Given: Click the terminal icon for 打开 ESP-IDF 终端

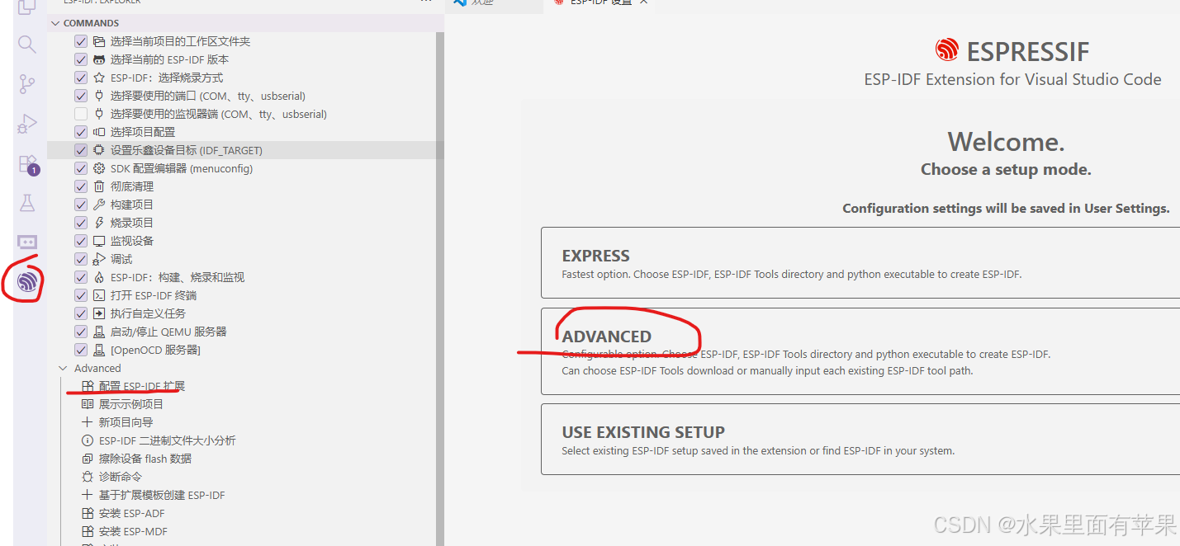Looking at the screenshot, I should tap(99, 295).
